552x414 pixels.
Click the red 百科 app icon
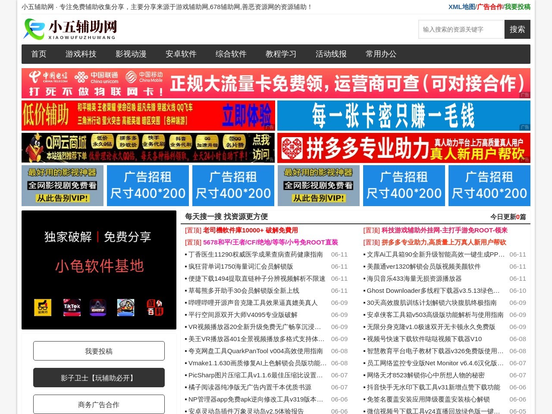(154, 307)
